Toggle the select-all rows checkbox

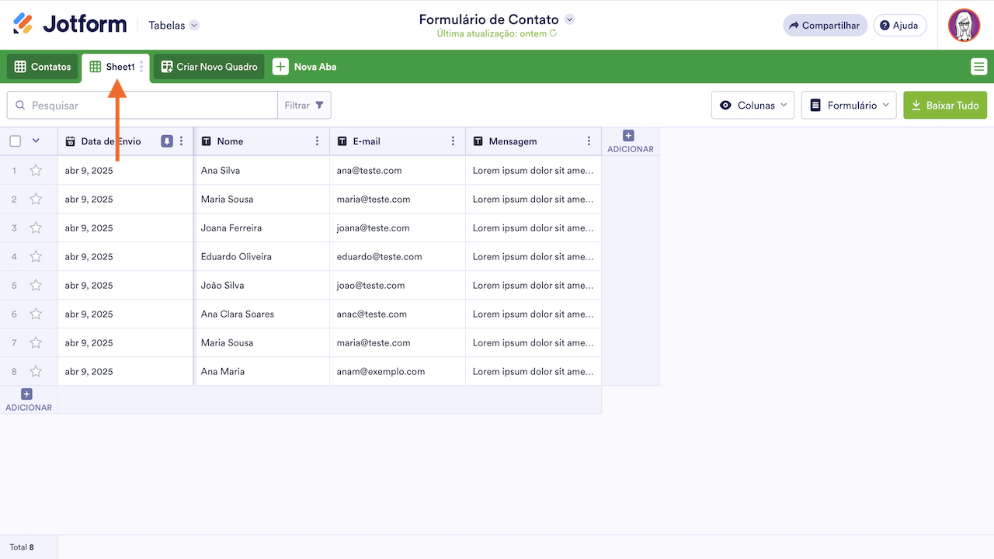click(x=16, y=141)
